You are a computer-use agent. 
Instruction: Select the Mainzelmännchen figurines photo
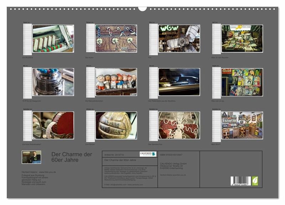pyautogui.click(x=116, y=82)
